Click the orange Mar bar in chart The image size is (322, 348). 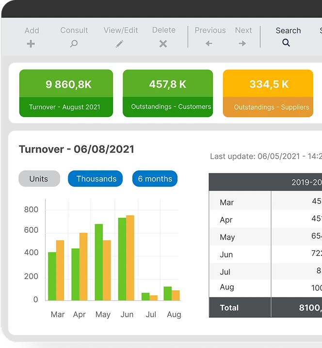pos(60,270)
